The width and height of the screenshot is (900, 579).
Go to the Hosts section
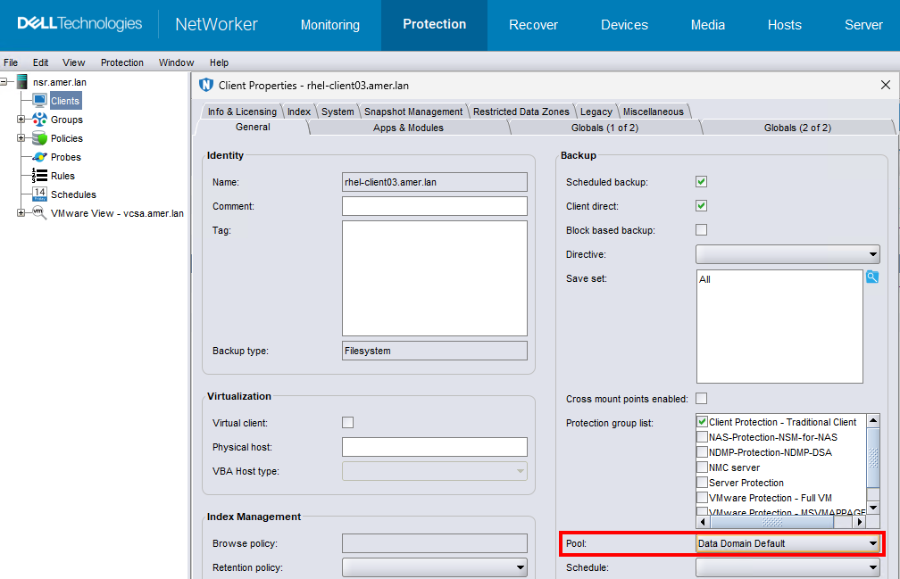[784, 25]
